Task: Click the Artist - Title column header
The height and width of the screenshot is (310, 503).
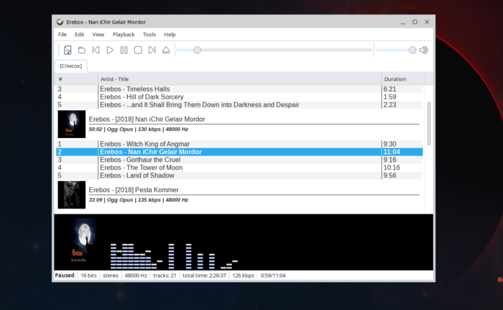Action: [x=115, y=79]
